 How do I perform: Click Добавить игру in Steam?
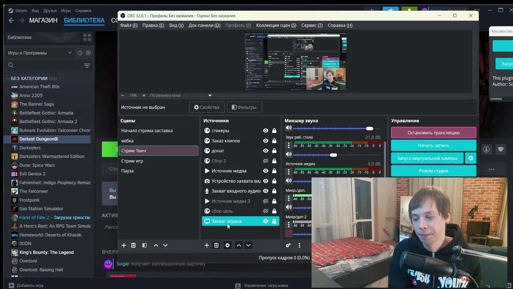coord(26,285)
